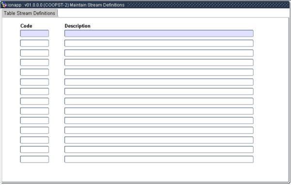The height and width of the screenshot is (185, 291).
Task: Click the first Description input field
Action: [x=159, y=33]
